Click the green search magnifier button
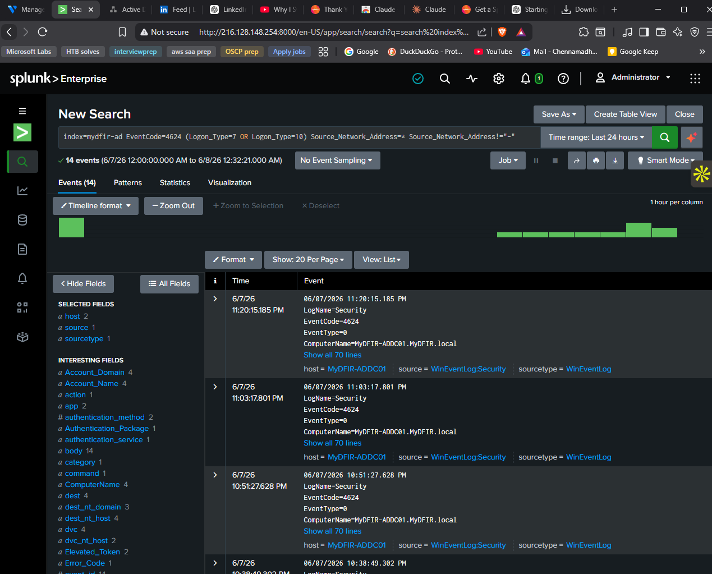This screenshot has height=574, width=712. 665,137
